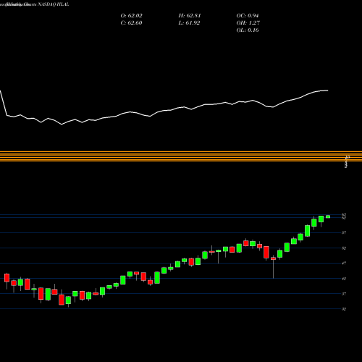Select the close value C: 62.60
The image size is (362, 362).
click(x=131, y=23)
